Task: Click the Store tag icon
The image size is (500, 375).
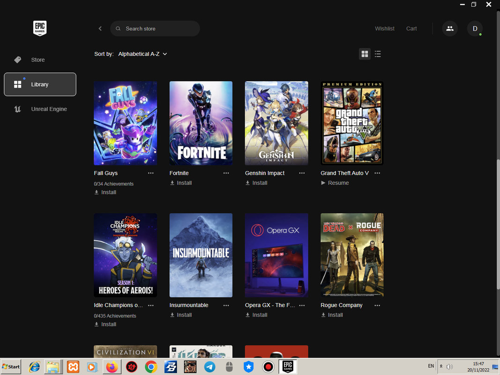Action: tap(17, 60)
